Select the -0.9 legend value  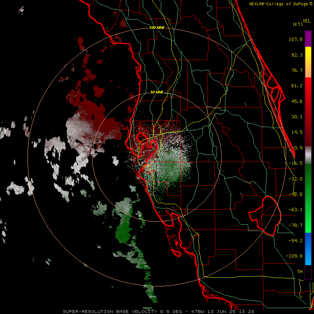tap(297, 148)
